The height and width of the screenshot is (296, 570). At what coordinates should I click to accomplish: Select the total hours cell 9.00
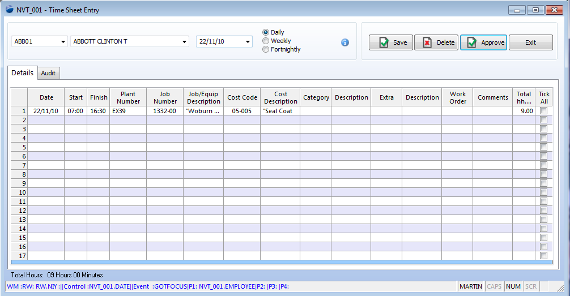pyautogui.click(x=524, y=111)
